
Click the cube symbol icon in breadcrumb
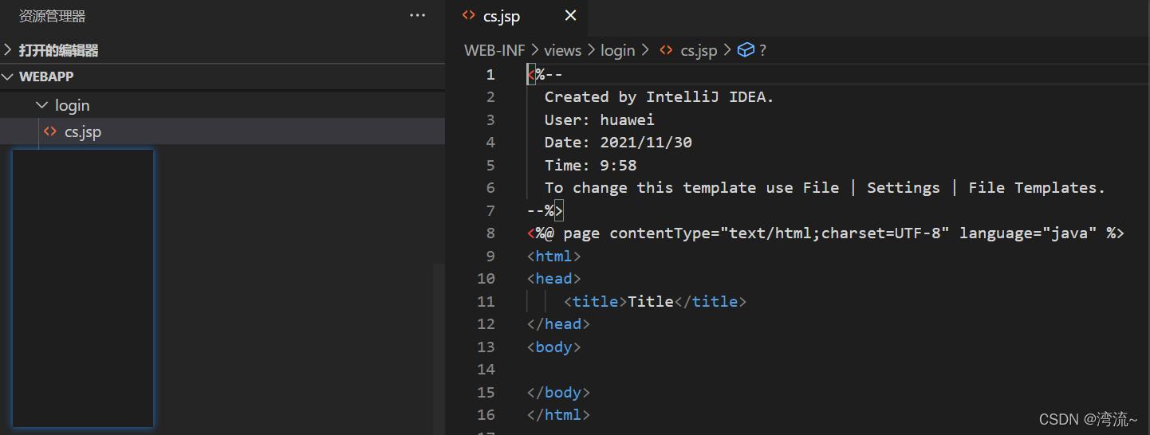click(746, 50)
